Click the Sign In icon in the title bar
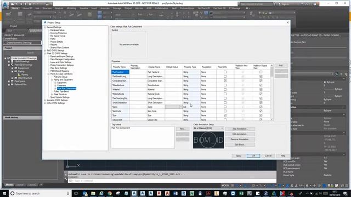The image size is (351, 197). 280,4
